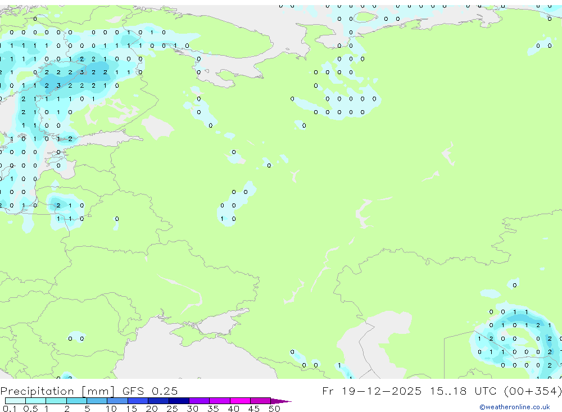Image resolution: width=562 pixels, height=412 pixels.
Task: Open the weatheronline.co.uk copyright link
Action: (515, 407)
